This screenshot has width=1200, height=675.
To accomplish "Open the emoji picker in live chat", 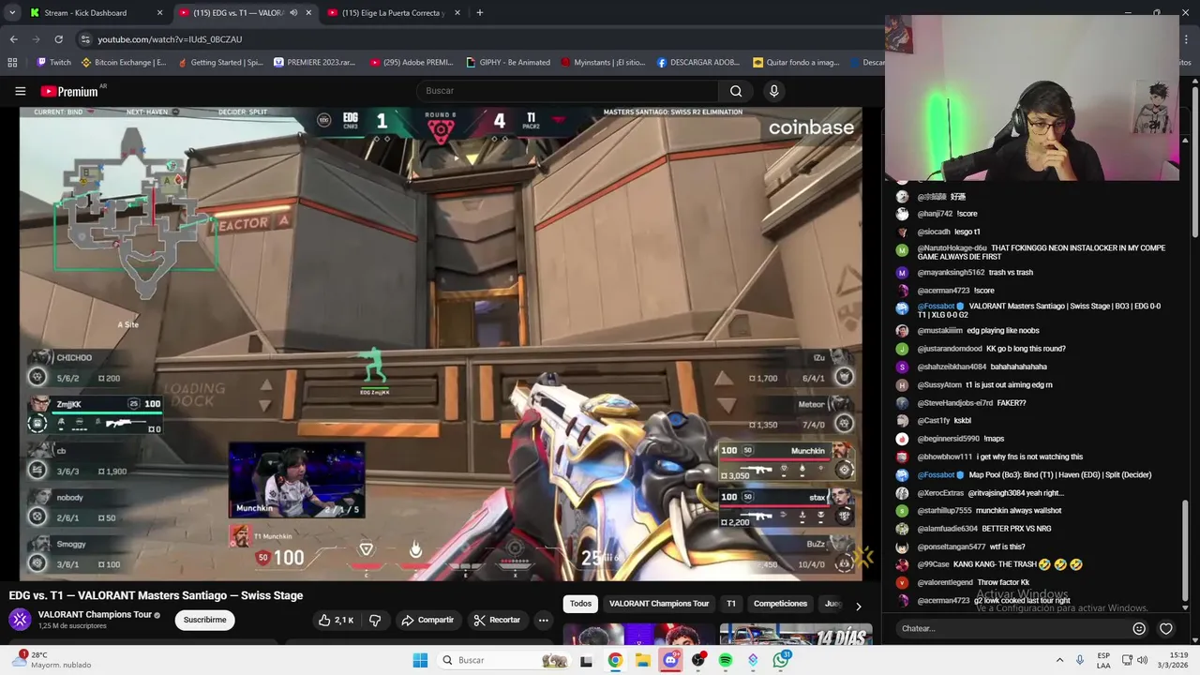I will tap(1139, 628).
